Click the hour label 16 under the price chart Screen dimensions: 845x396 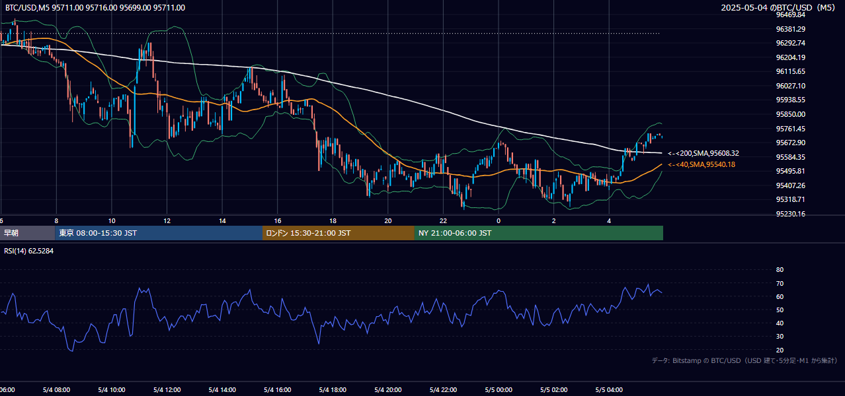[278, 220]
